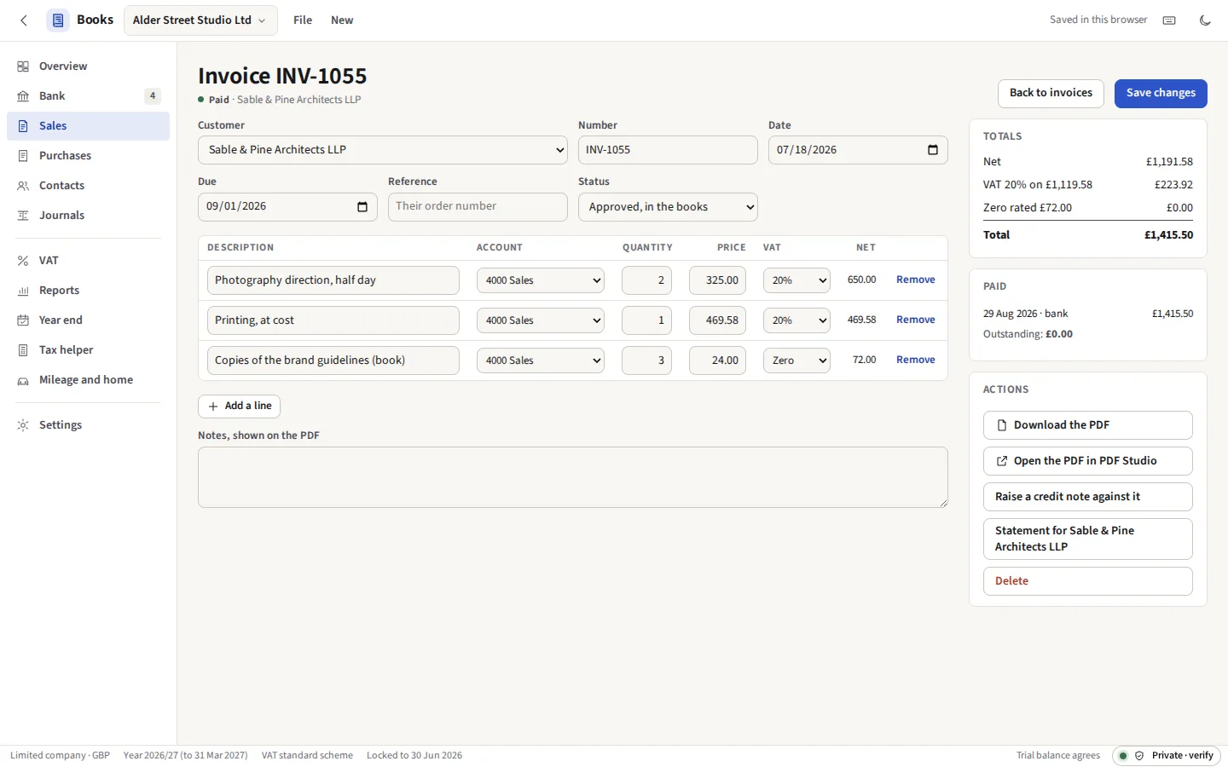Expand the Alder Street Studio Ltd company switcher
1228x767 pixels.
[200, 20]
